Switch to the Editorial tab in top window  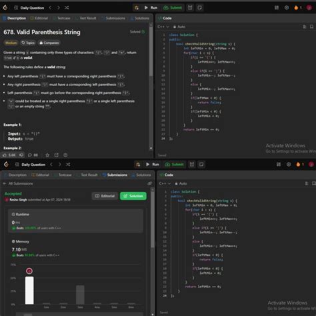(x=39, y=18)
